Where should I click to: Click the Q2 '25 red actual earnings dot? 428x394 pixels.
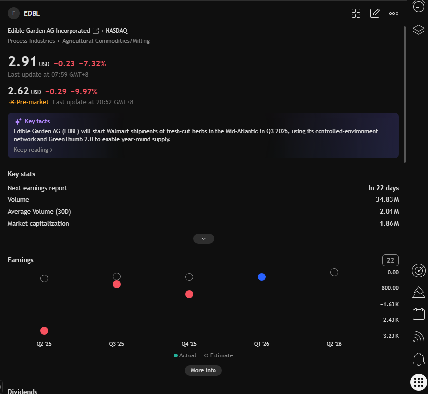pos(44,331)
